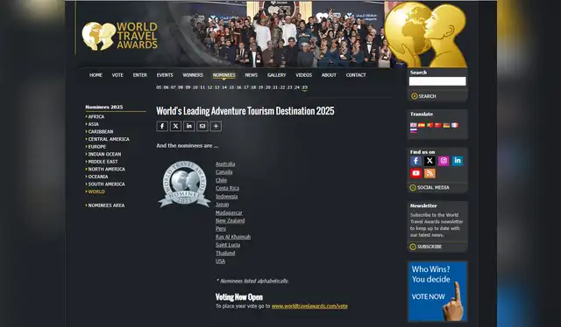The image size is (561, 327).
Task: Open the VIDEOS menu item
Action: pyautogui.click(x=304, y=75)
